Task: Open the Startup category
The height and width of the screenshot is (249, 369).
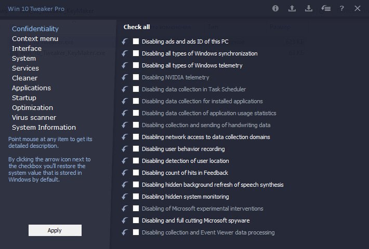Action: click(24, 98)
